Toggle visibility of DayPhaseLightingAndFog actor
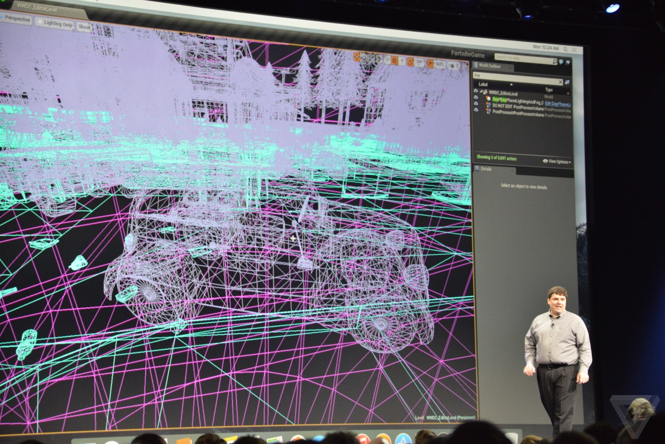The width and height of the screenshot is (665, 444). [476, 98]
